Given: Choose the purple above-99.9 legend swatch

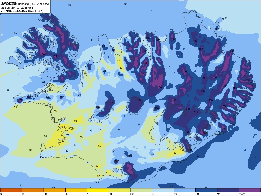Looking at the screenshot, I should tap(250, 190).
